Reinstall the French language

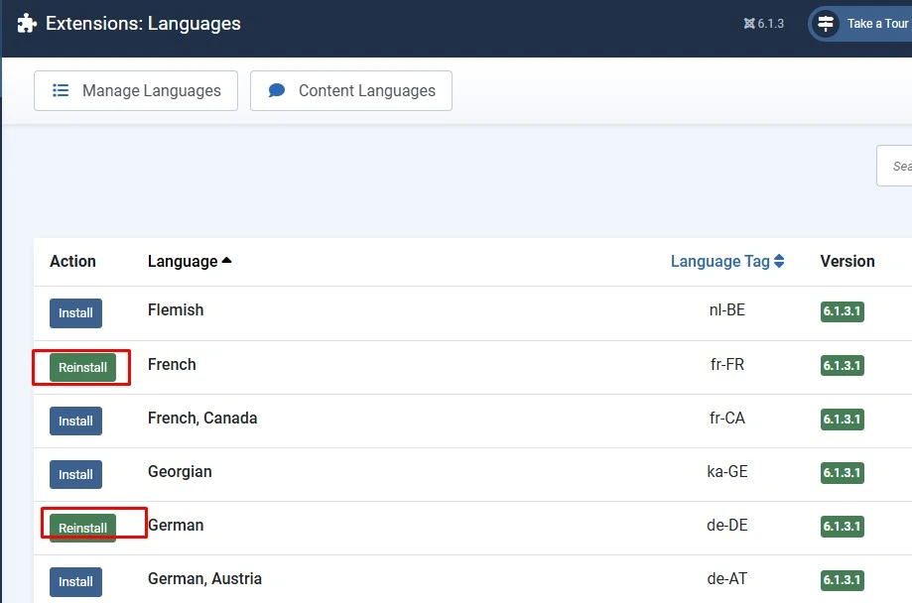coord(82,368)
